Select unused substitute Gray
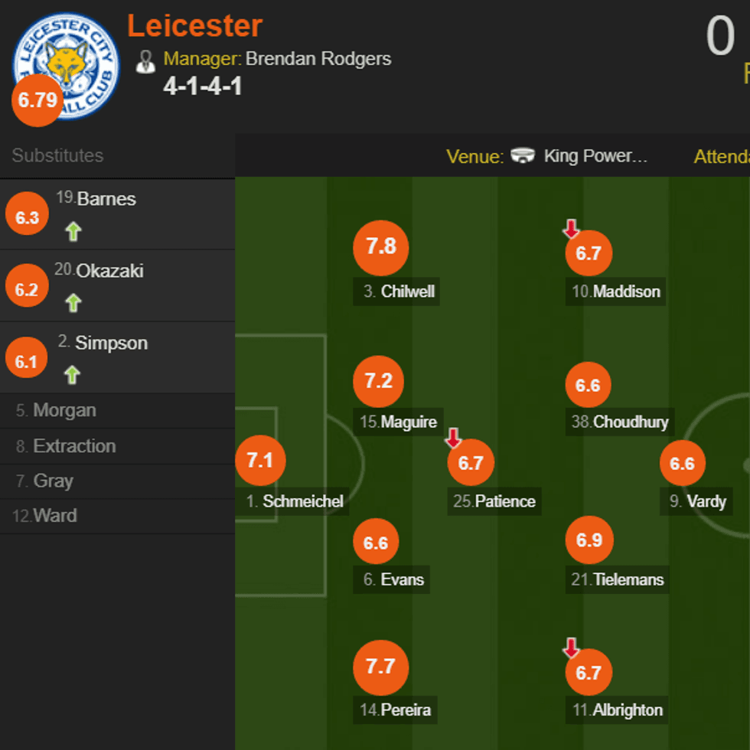The image size is (750, 750). (x=53, y=481)
